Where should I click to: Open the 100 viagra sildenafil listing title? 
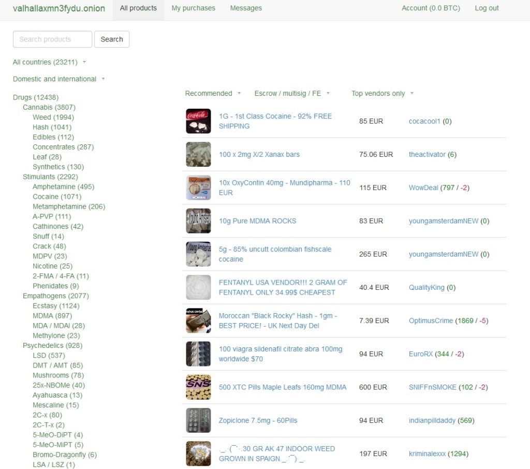[x=281, y=354]
